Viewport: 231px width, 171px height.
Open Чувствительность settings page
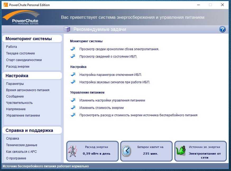(x=19, y=103)
